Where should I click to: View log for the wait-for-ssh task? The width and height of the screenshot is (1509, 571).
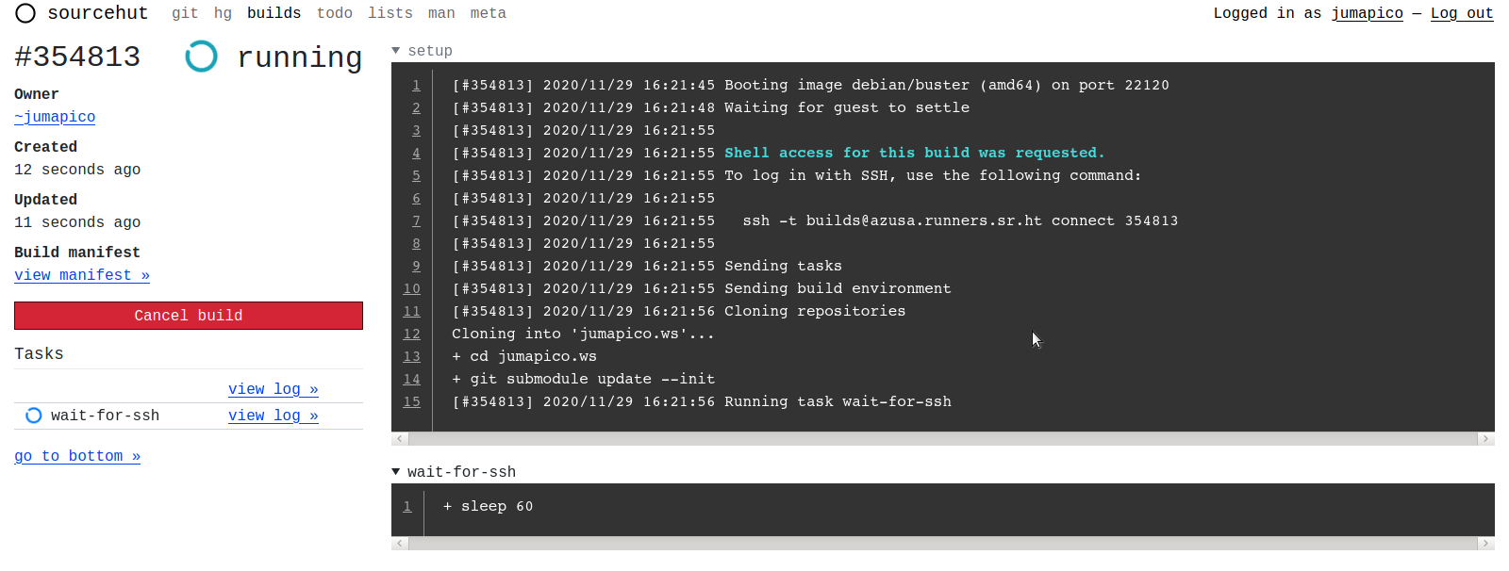(273, 416)
